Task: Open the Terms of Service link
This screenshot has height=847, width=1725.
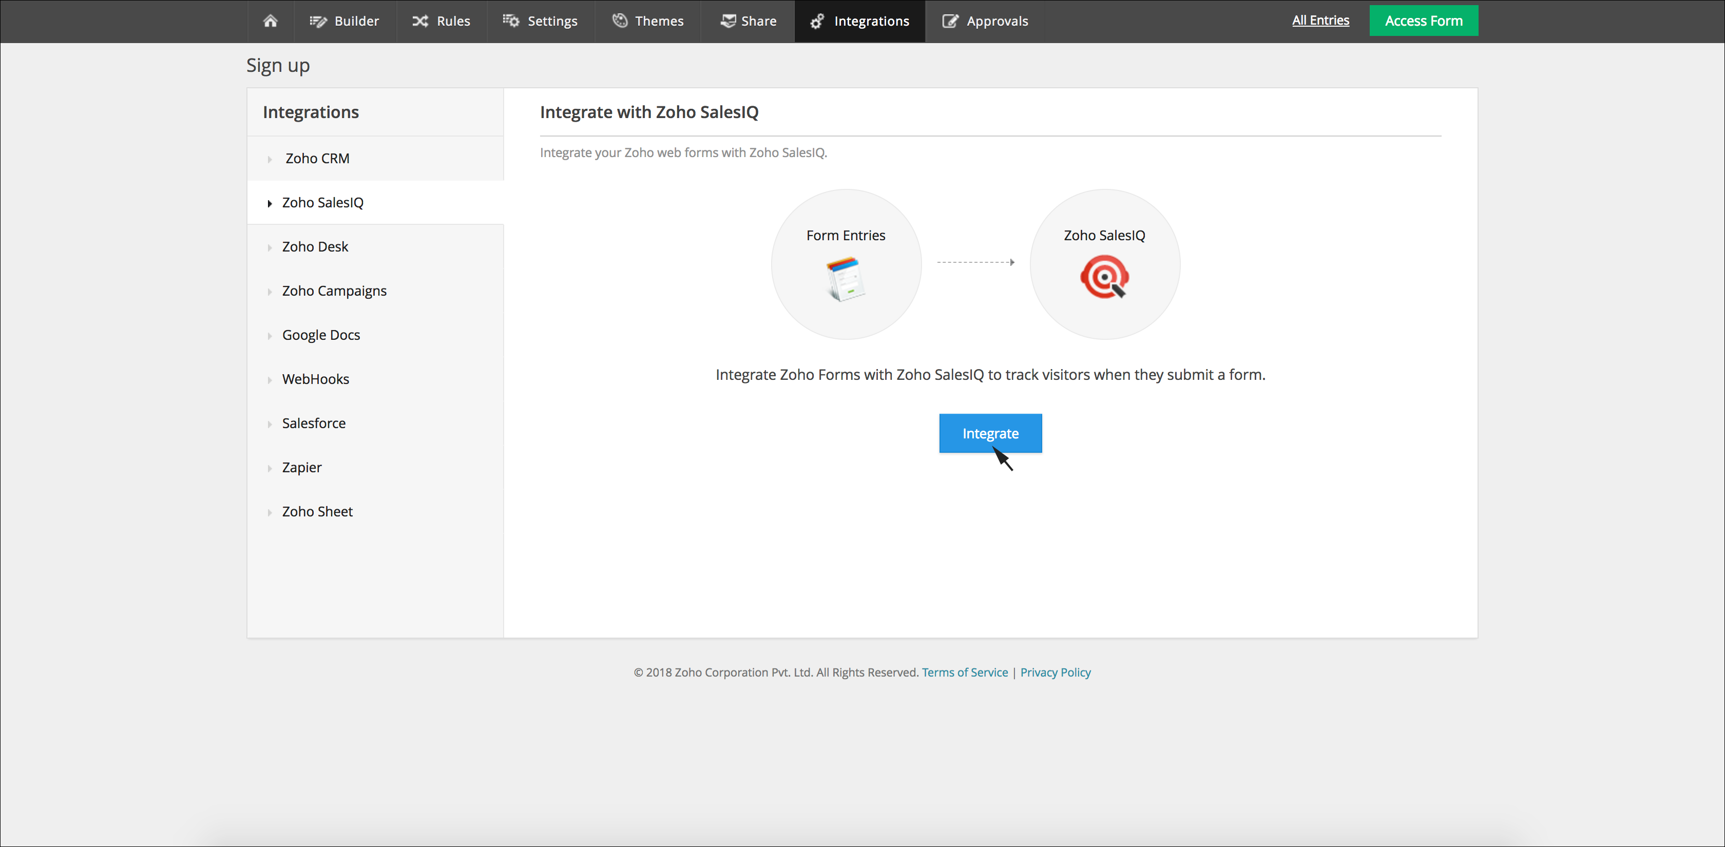Action: 964,672
